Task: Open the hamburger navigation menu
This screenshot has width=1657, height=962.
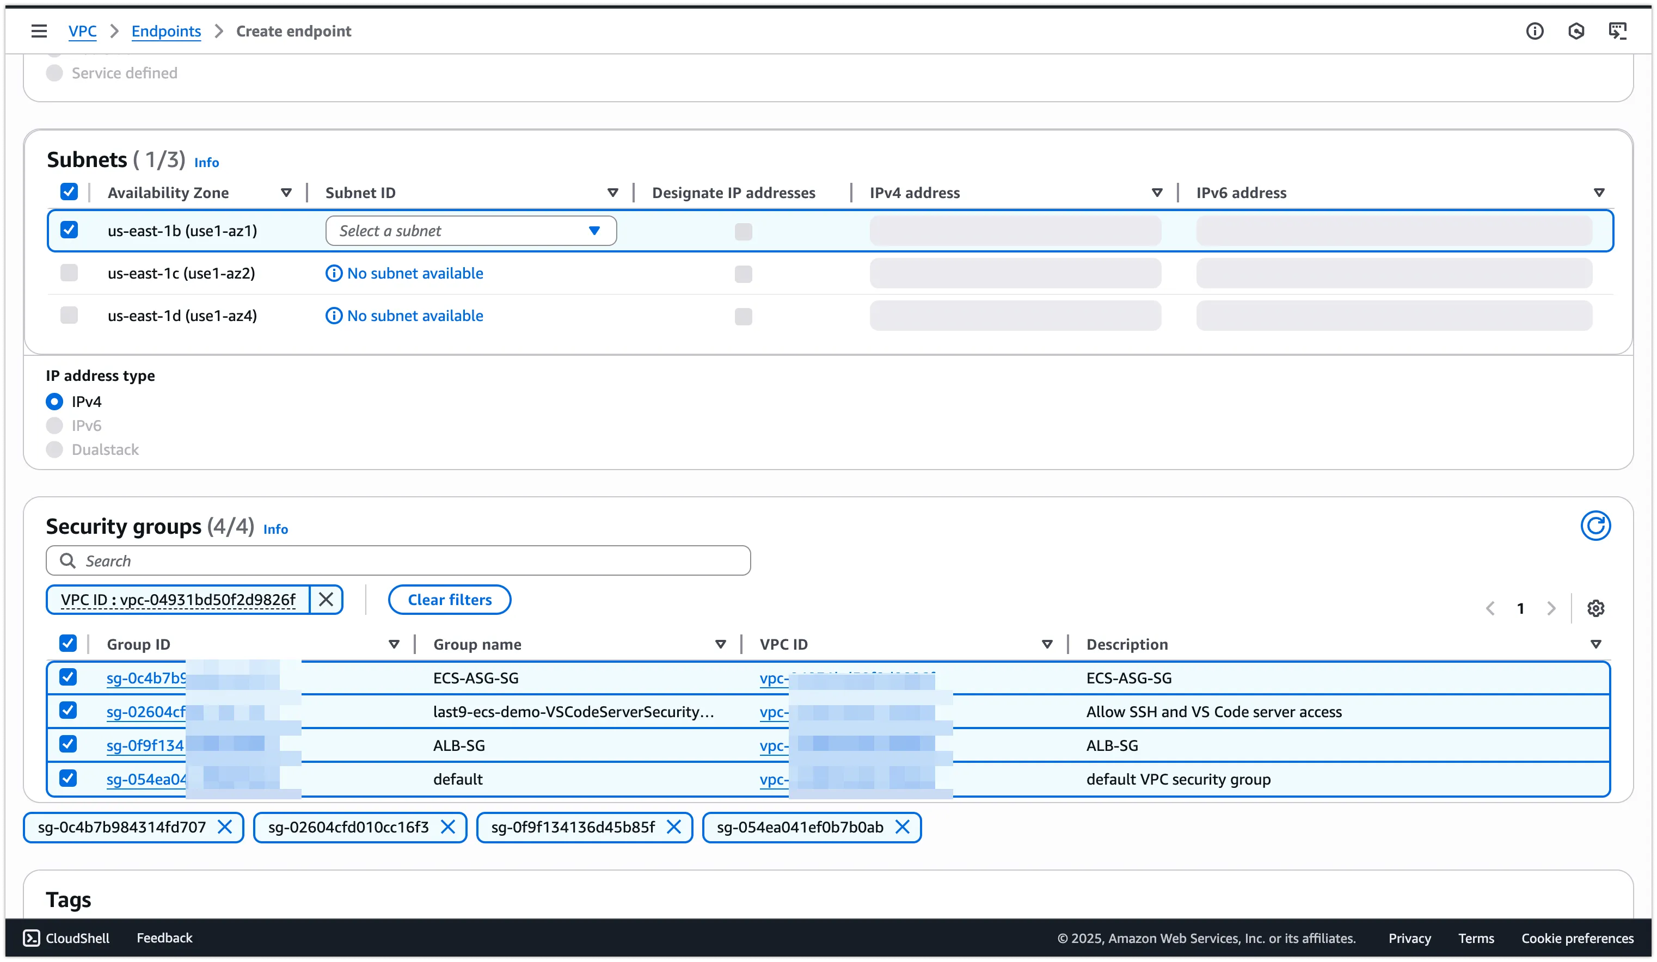Action: (39, 31)
